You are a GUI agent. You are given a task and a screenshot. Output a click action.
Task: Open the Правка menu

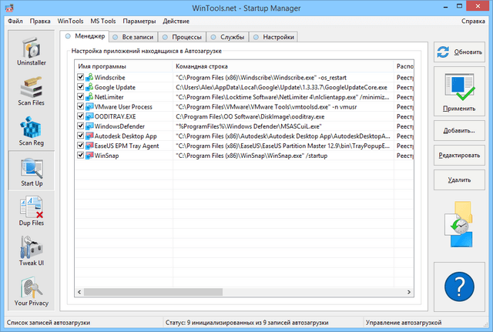click(x=40, y=21)
